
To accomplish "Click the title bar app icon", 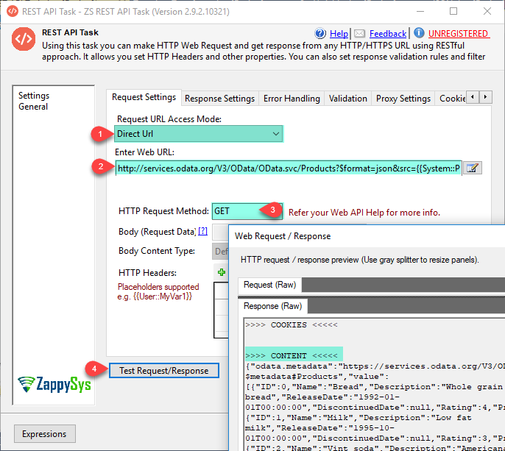I will click(x=13, y=11).
